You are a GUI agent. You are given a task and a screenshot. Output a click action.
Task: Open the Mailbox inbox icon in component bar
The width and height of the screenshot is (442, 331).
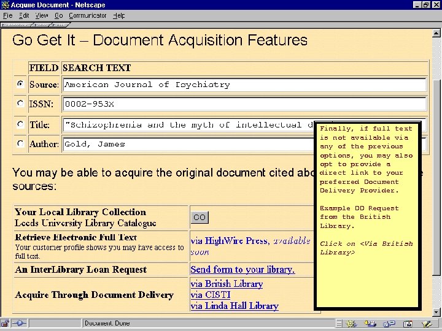point(370,324)
